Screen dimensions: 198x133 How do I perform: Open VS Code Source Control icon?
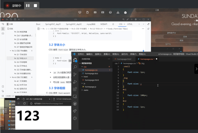pyautogui.click(x=75, y=74)
